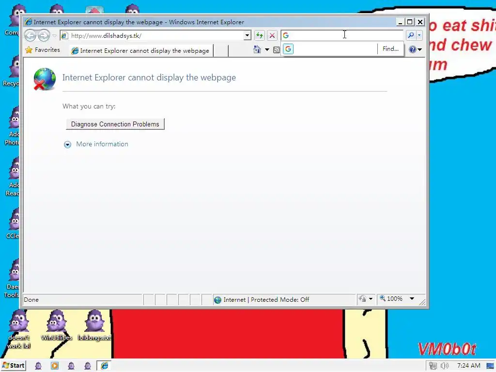Launch the orange media player taskbar icon
This screenshot has width=496, height=372.
(x=55, y=366)
